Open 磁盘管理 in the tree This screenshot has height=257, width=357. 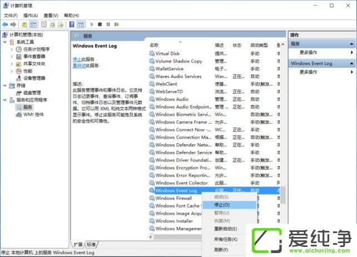pos(32,93)
